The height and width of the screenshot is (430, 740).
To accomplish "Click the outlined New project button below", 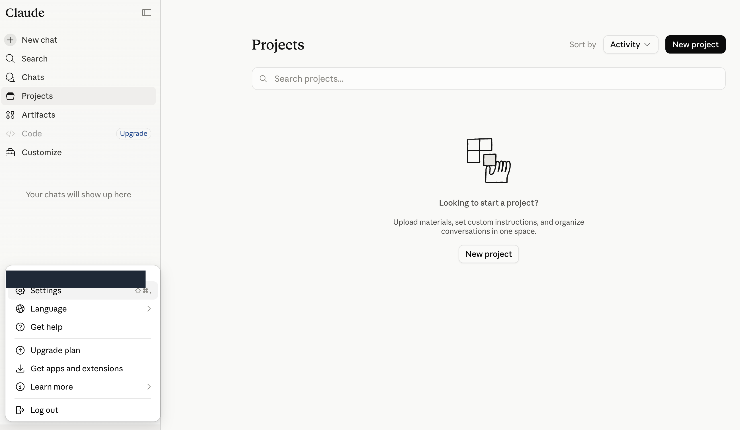I will coord(489,254).
